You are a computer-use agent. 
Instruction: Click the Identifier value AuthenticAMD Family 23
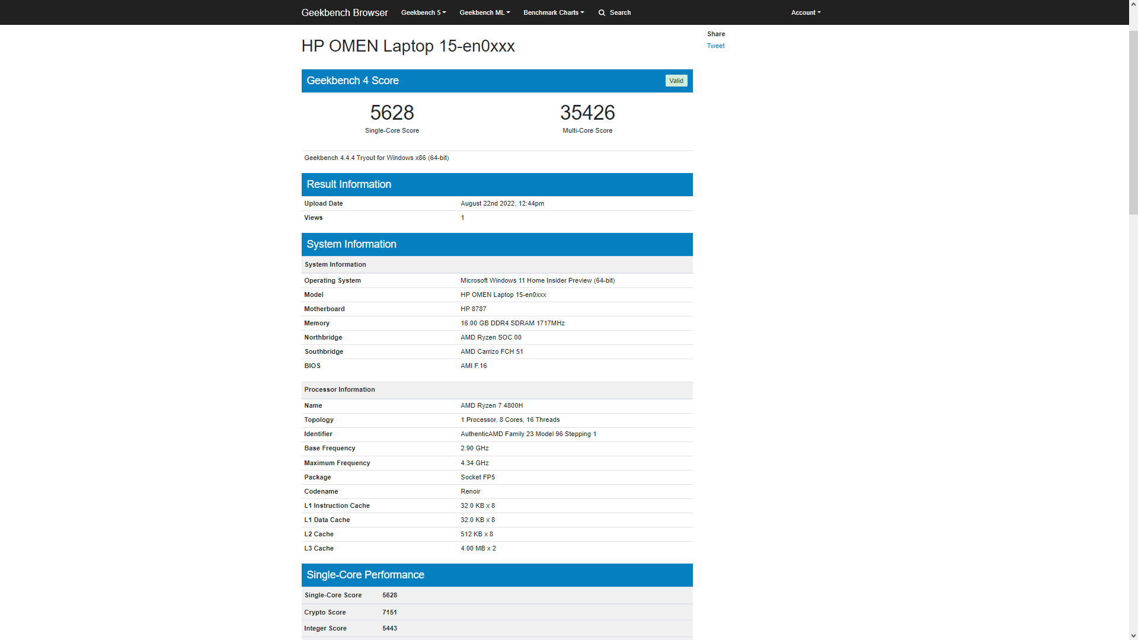[528, 434]
